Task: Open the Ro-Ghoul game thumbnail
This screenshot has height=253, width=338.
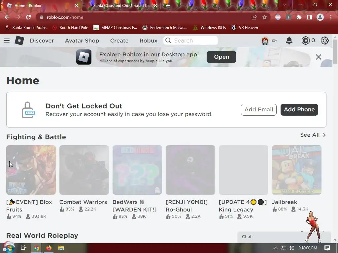Action: pyautogui.click(x=190, y=170)
